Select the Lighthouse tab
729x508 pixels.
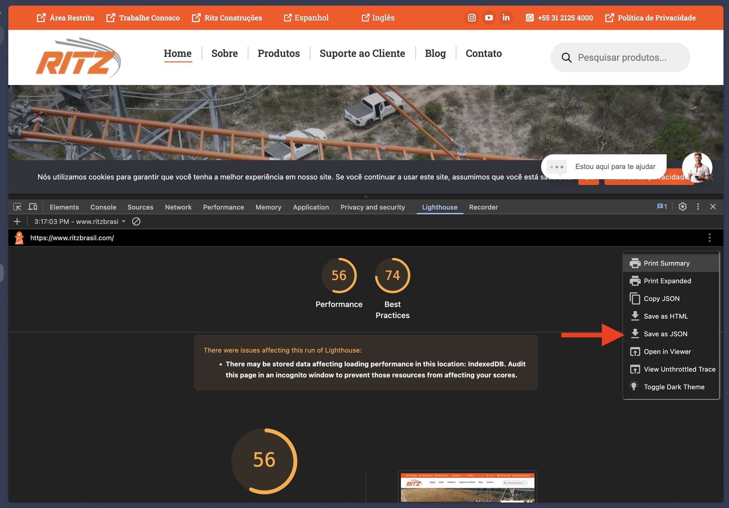coord(440,207)
